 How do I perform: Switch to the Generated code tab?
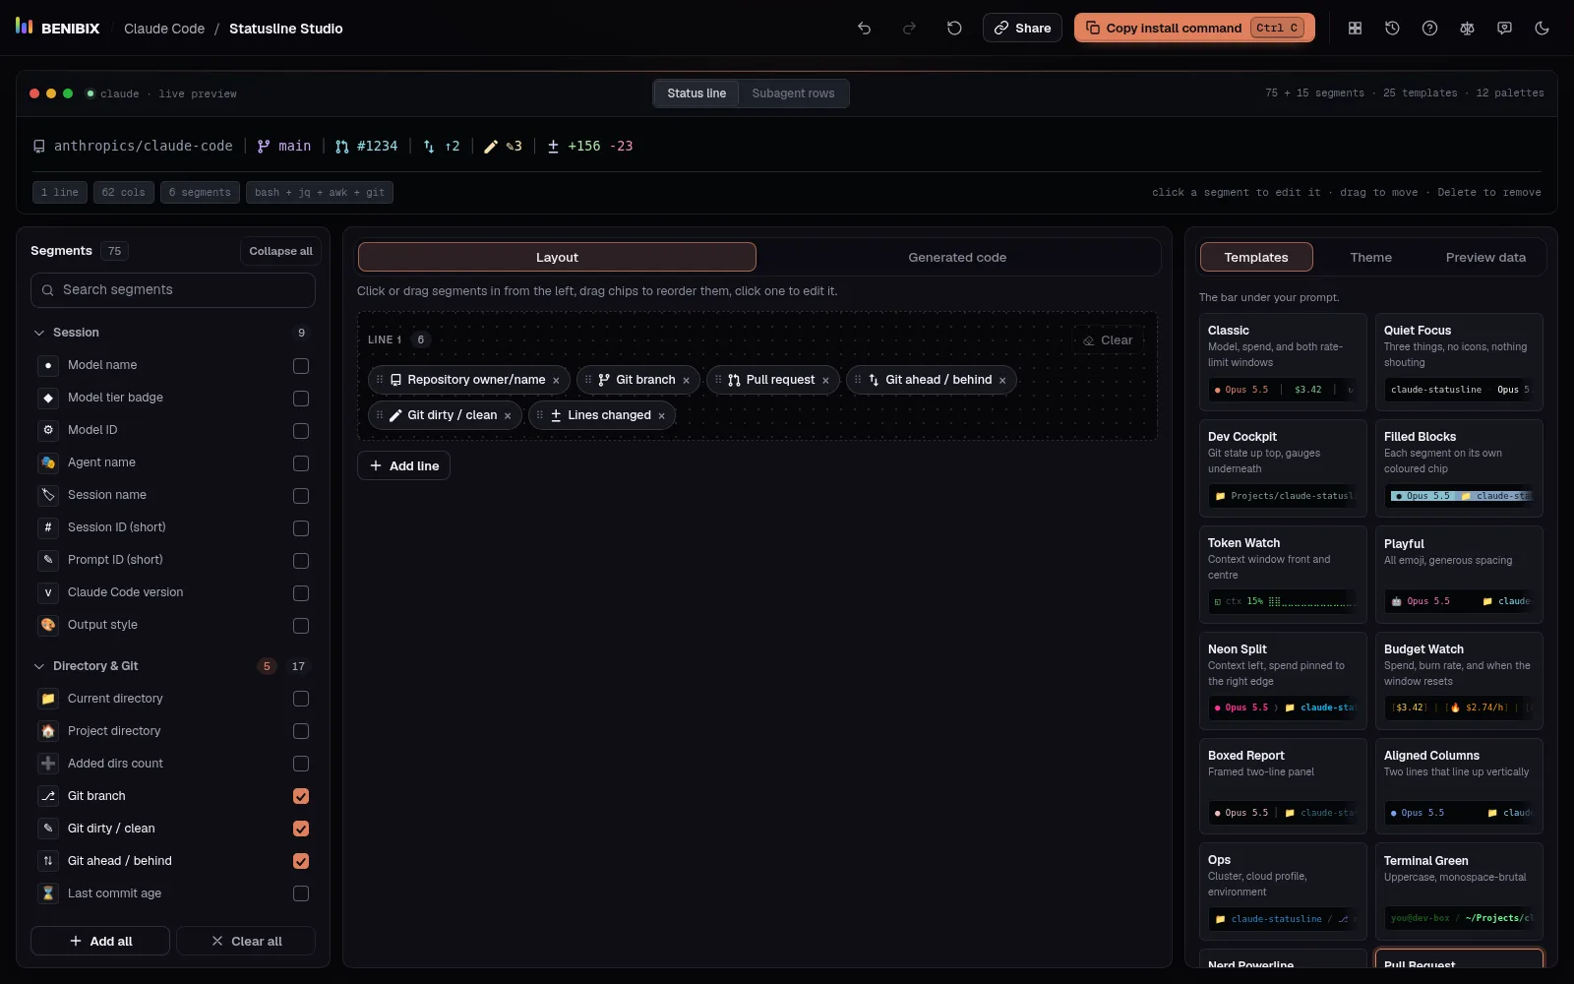pos(957,257)
